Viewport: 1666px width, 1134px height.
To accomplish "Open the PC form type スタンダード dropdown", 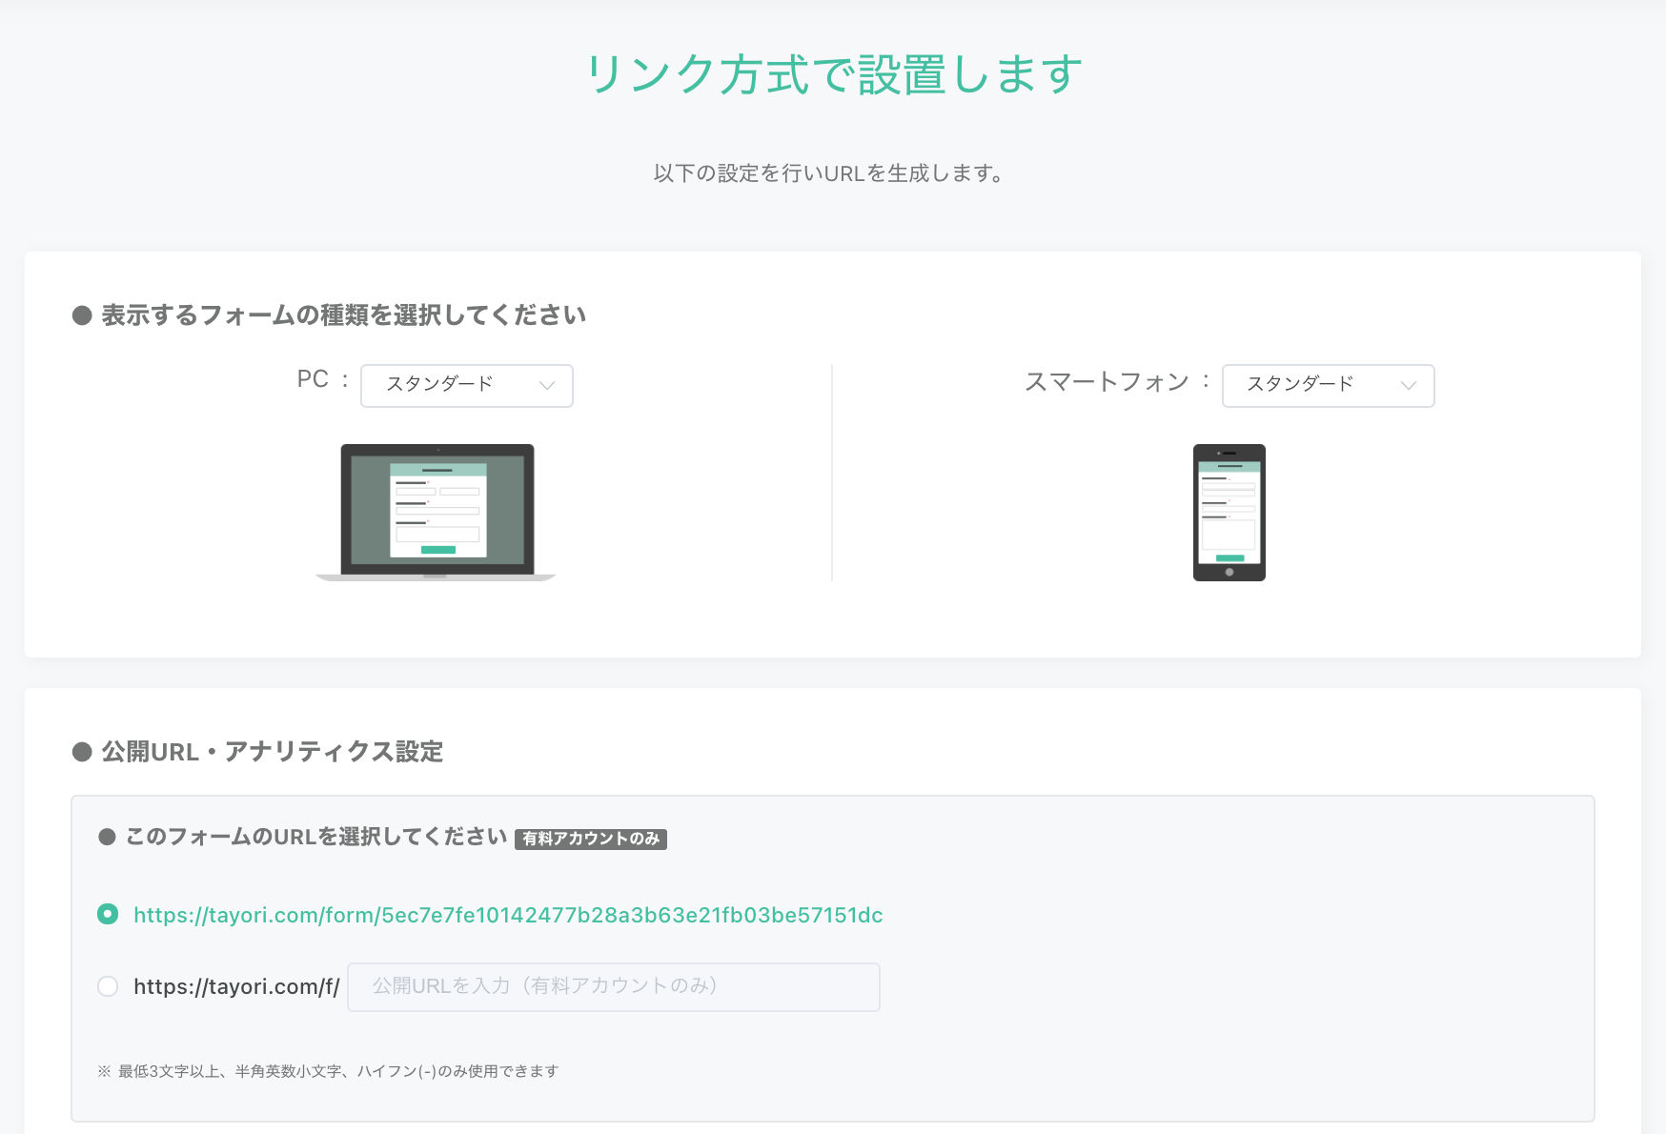I will click(466, 385).
